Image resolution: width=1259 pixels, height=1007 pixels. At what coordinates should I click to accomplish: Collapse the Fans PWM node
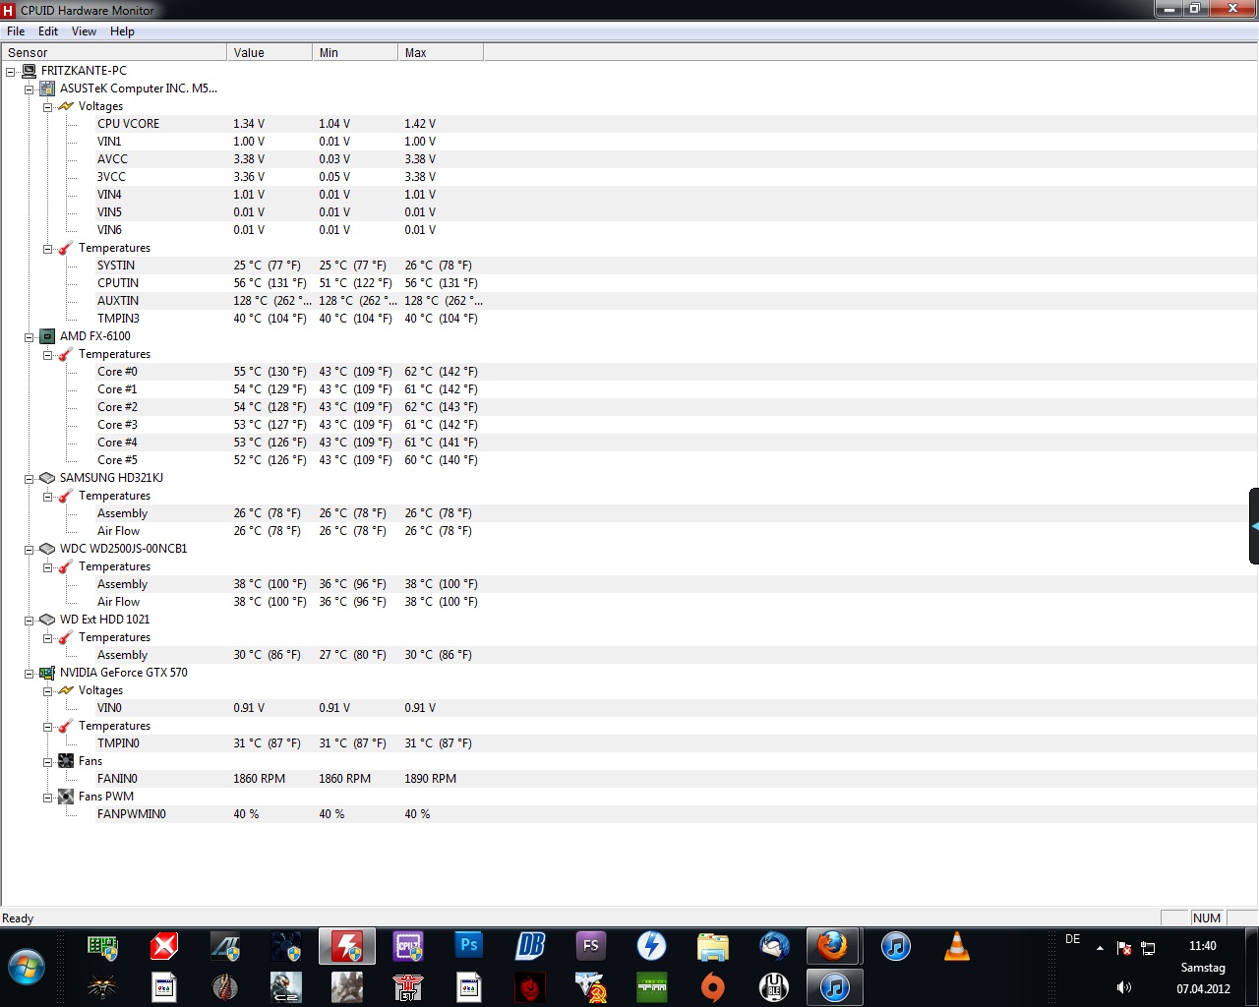pos(47,798)
